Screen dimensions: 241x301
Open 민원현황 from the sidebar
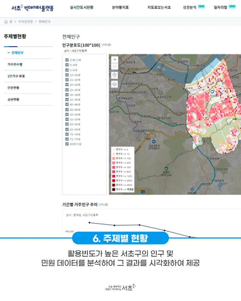tap(14, 88)
